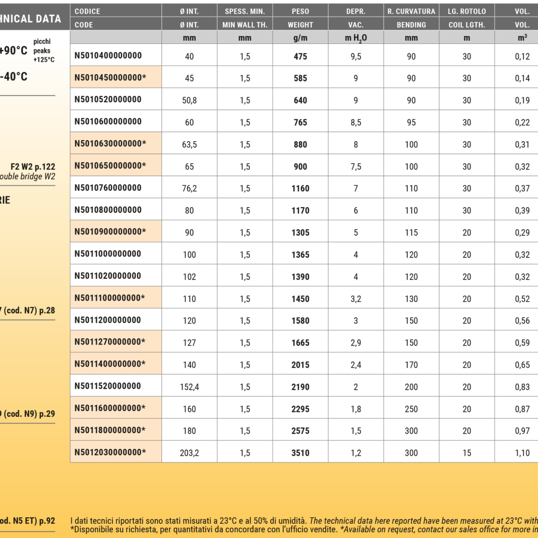538x538 pixels.
Task: Select the weight value 3510
Action: [x=300, y=453]
